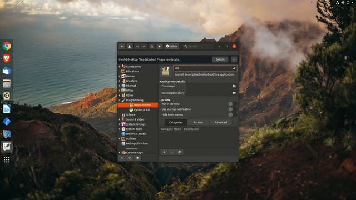Click the MenuLibre icon in the dock

point(7,147)
